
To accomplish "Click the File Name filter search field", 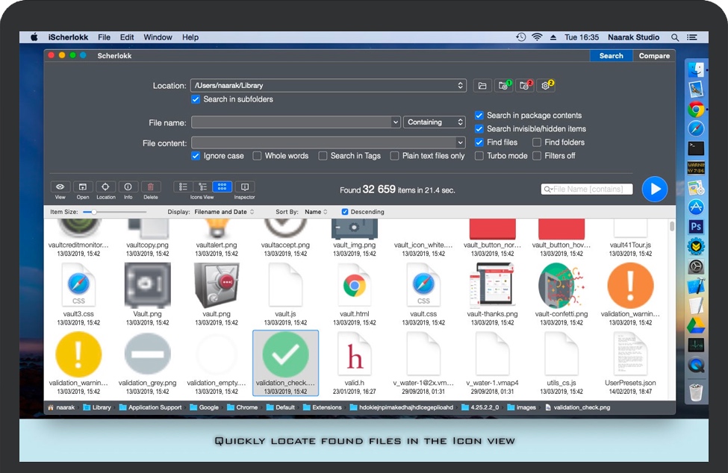I will click(x=590, y=189).
